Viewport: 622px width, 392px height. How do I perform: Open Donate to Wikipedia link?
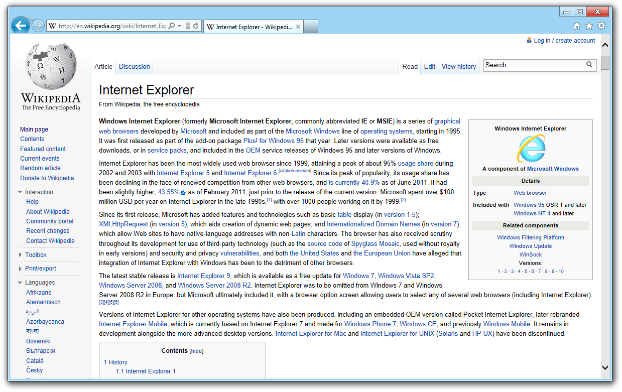click(47, 178)
